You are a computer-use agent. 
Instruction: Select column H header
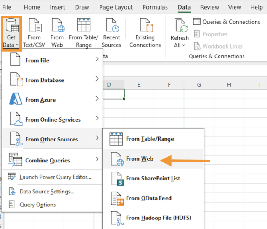(x=229, y=85)
